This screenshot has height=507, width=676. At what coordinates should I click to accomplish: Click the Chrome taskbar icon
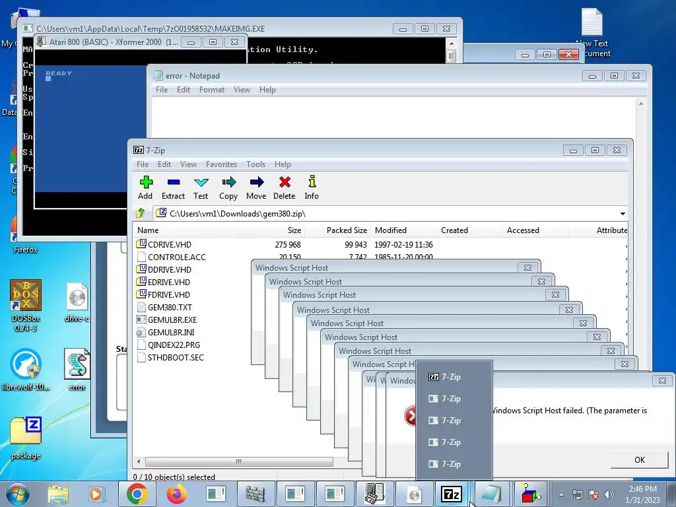click(x=137, y=494)
